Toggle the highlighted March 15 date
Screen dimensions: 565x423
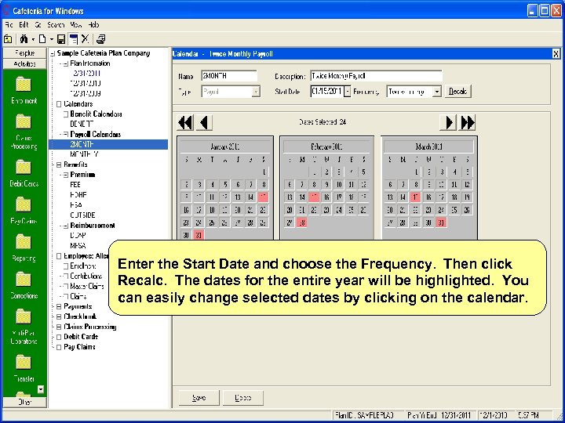[x=416, y=197]
